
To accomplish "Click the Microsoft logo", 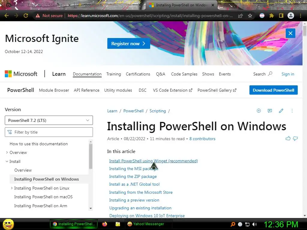I will tap(21, 74).
